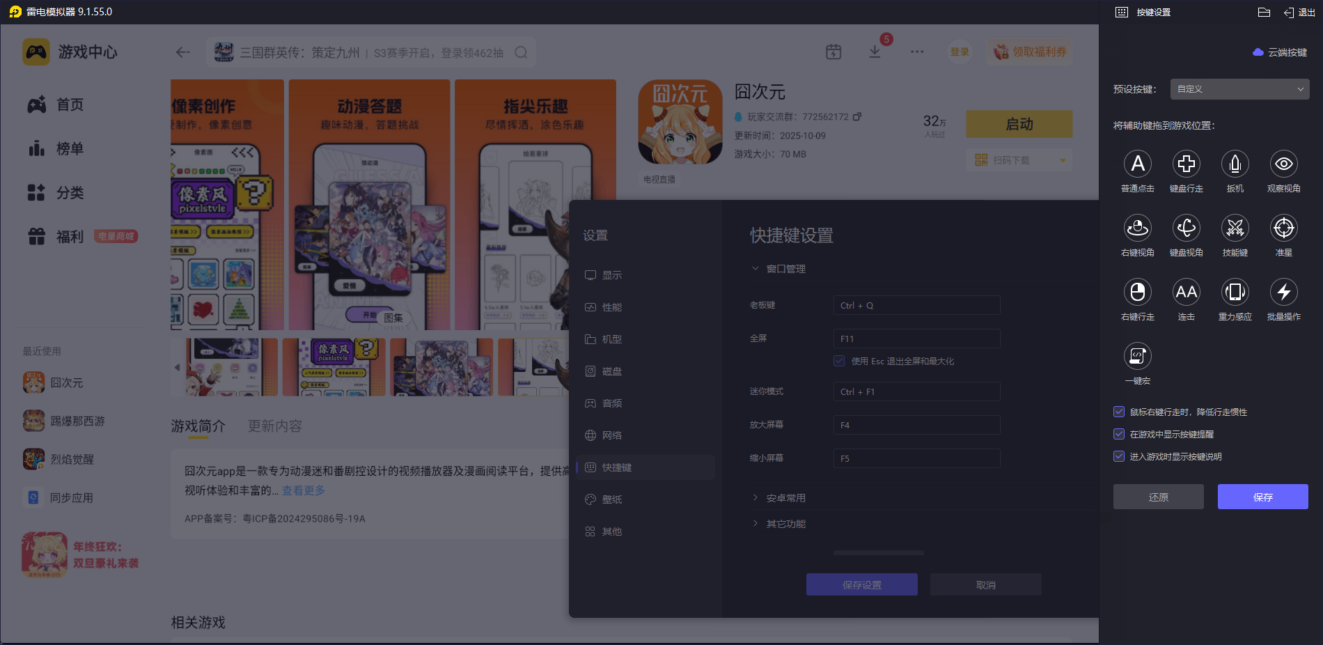Click the 迷你模式 shortcut field

point(917,392)
